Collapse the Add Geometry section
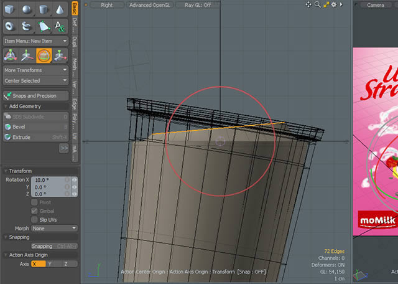398x284 pixels. 6,107
